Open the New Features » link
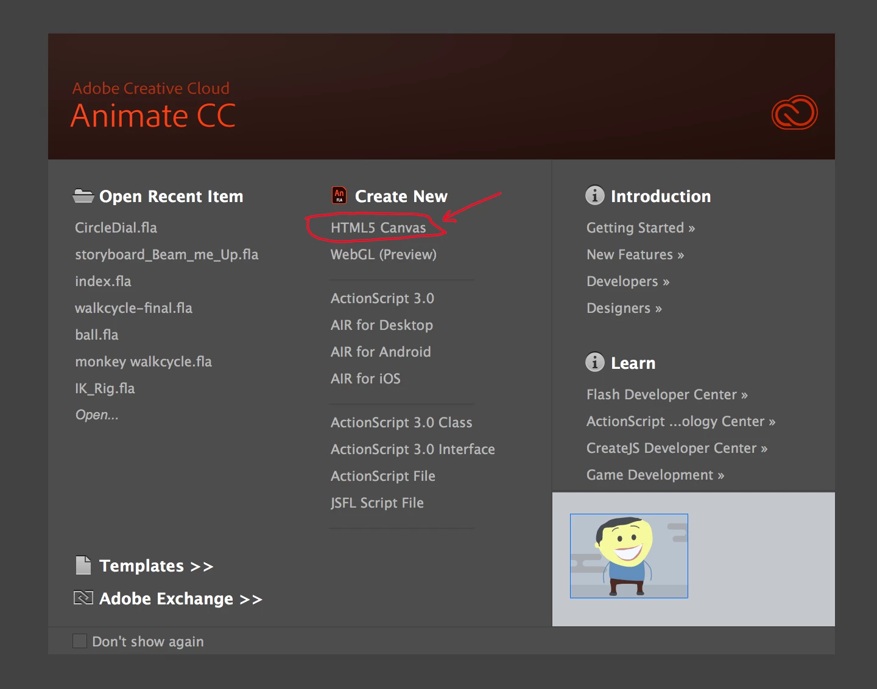Screen dimensions: 877x689 pos(635,254)
